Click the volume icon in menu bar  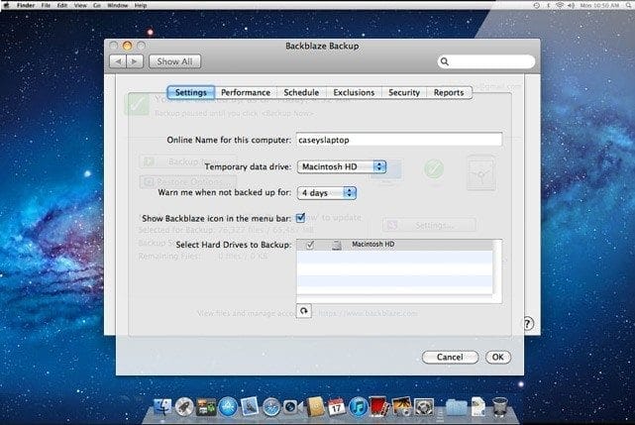click(571, 5)
